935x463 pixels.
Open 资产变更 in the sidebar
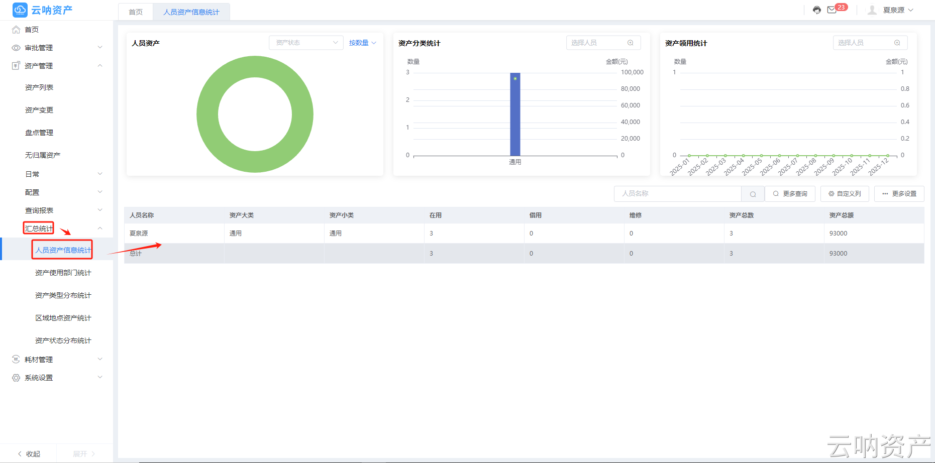(39, 110)
